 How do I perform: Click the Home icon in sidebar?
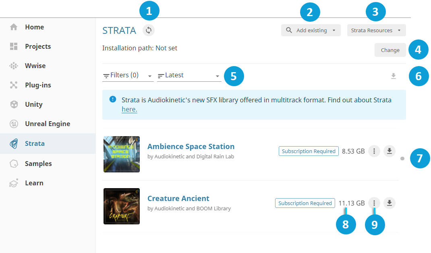coord(14,27)
